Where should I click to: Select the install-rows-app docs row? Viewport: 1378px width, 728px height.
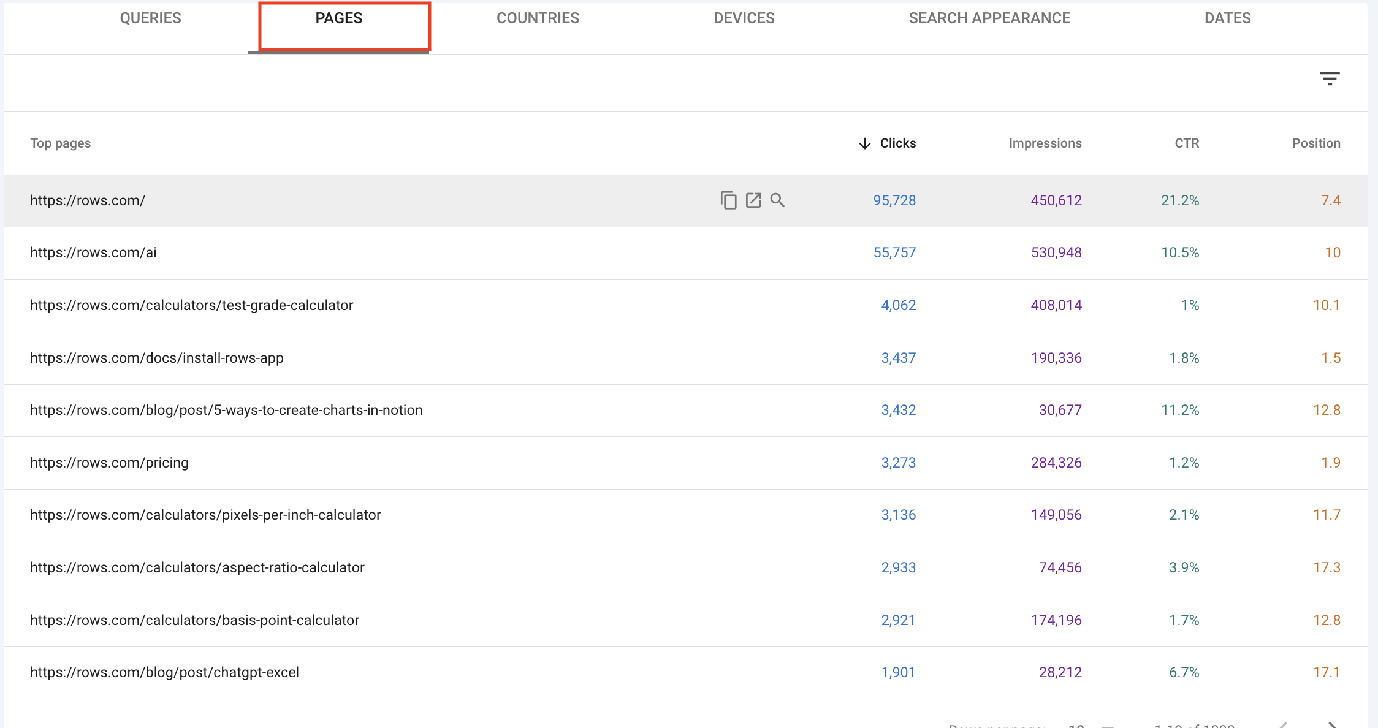pos(685,358)
